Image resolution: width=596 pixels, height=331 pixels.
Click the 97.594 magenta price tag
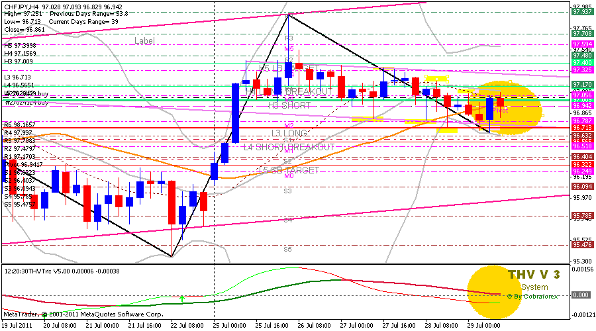(x=582, y=44)
